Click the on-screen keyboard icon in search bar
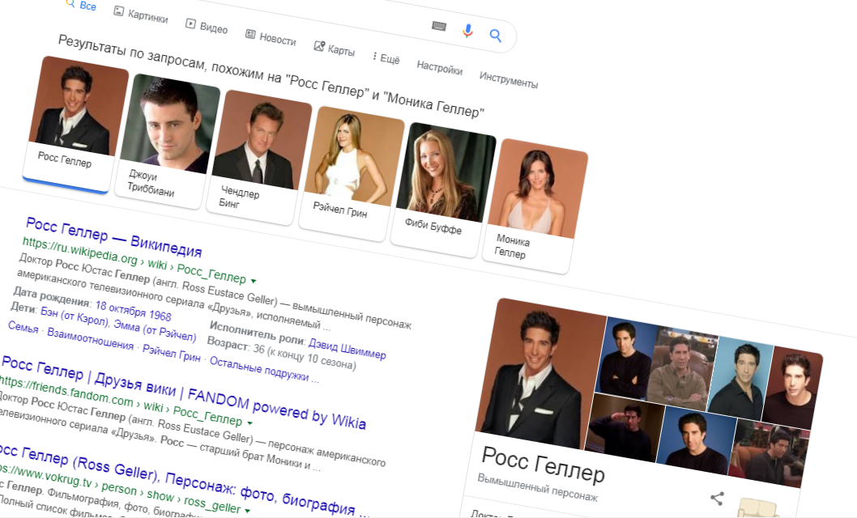Image resolution: width=857 pixels, height=518 pixels. click(x=439, y=27)
